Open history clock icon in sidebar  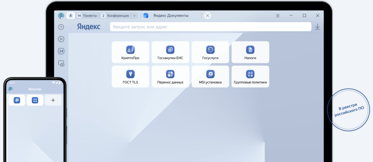point(61,27)
